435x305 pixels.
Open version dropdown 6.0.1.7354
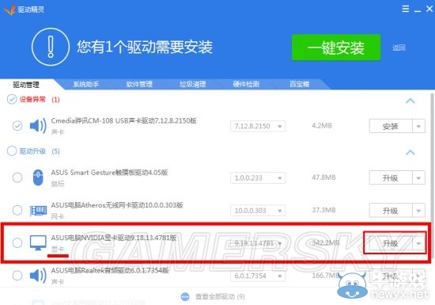pos(258,276)
